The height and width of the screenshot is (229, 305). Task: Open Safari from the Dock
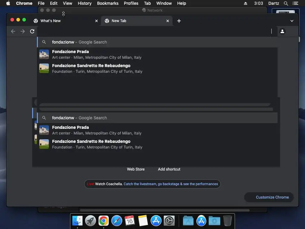117,221
